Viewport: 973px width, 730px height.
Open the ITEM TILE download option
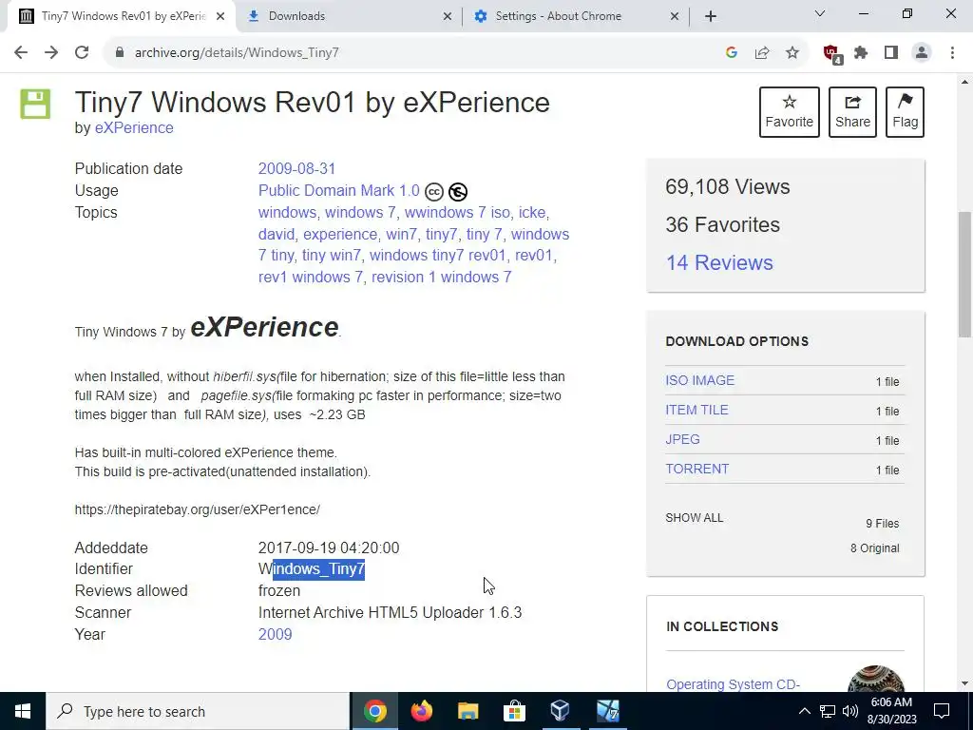696,411
